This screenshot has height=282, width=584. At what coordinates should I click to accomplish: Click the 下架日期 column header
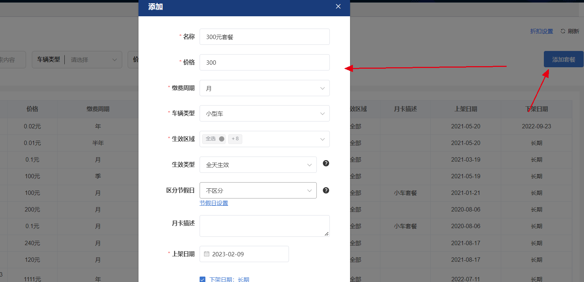537,109
